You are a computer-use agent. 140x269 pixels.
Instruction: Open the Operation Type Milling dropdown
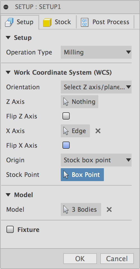point(96,52)
